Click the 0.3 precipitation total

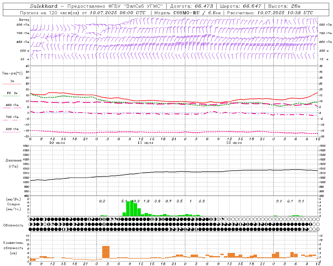point(202,201)
